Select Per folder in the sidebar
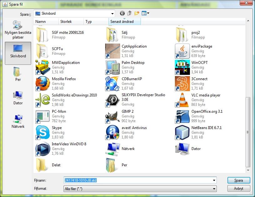The height and width of the screenshot is (197, 255). point(18,74)
